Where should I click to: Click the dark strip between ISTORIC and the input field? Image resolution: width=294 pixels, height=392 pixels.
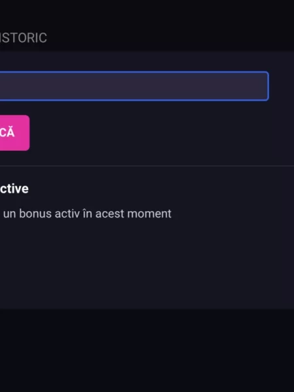pyautogui.click(x=147, y=61)
